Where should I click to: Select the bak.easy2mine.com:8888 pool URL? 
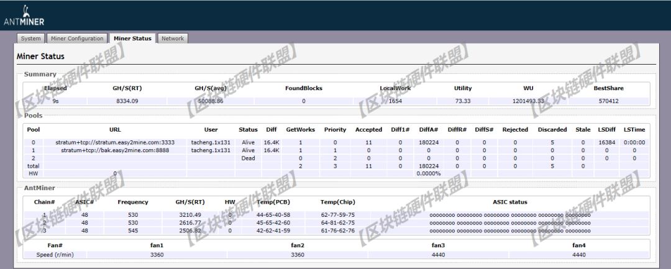pos(115,150)
